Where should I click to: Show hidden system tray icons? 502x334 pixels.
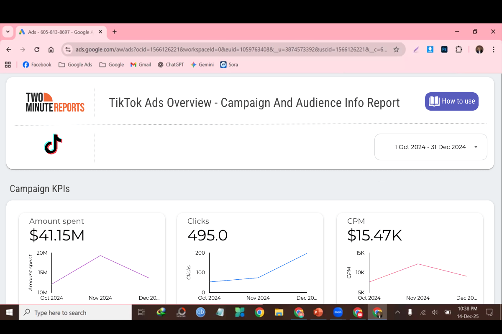click(397, 312)
